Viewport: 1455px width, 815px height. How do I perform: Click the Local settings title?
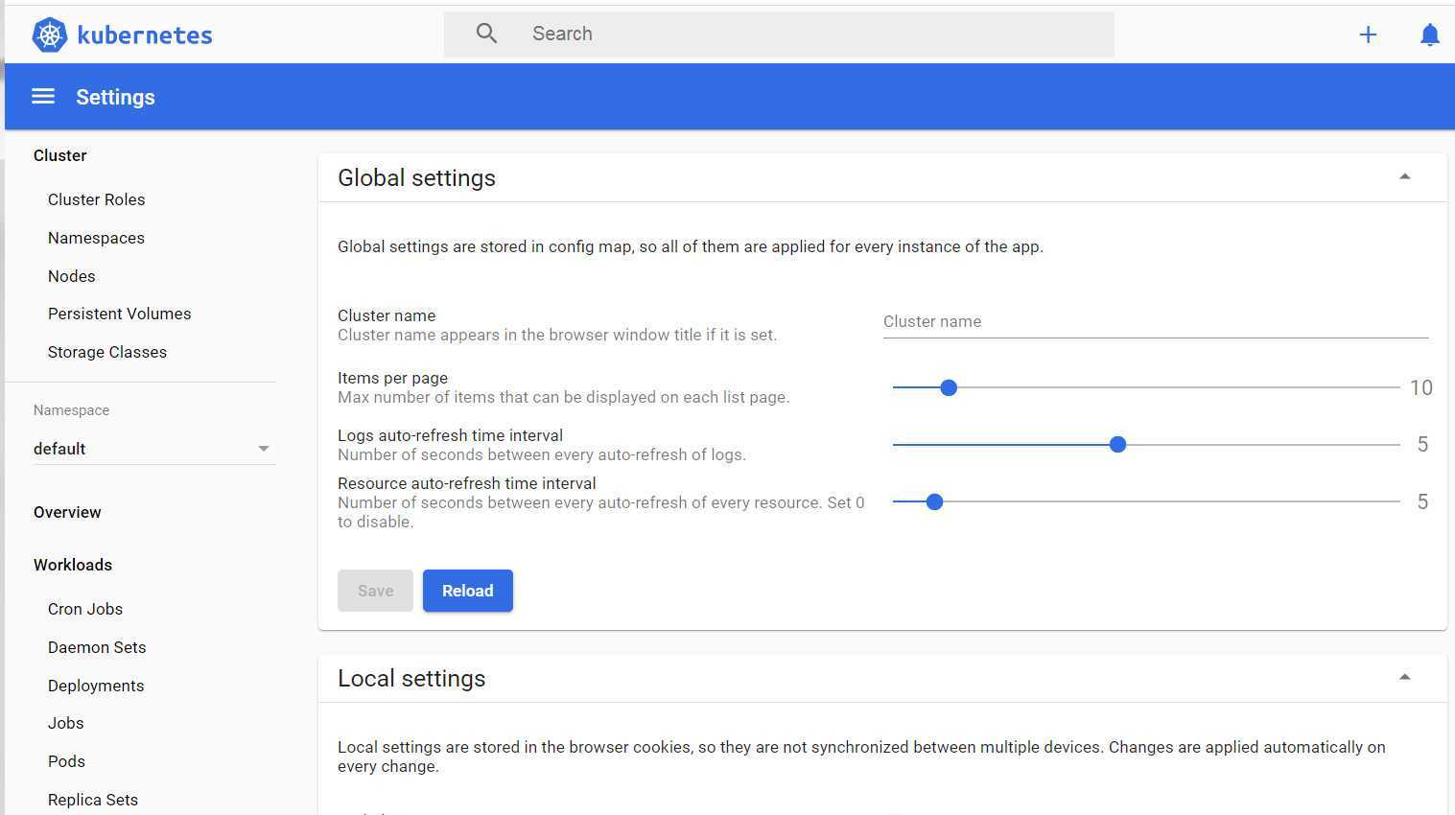(411, 679)
